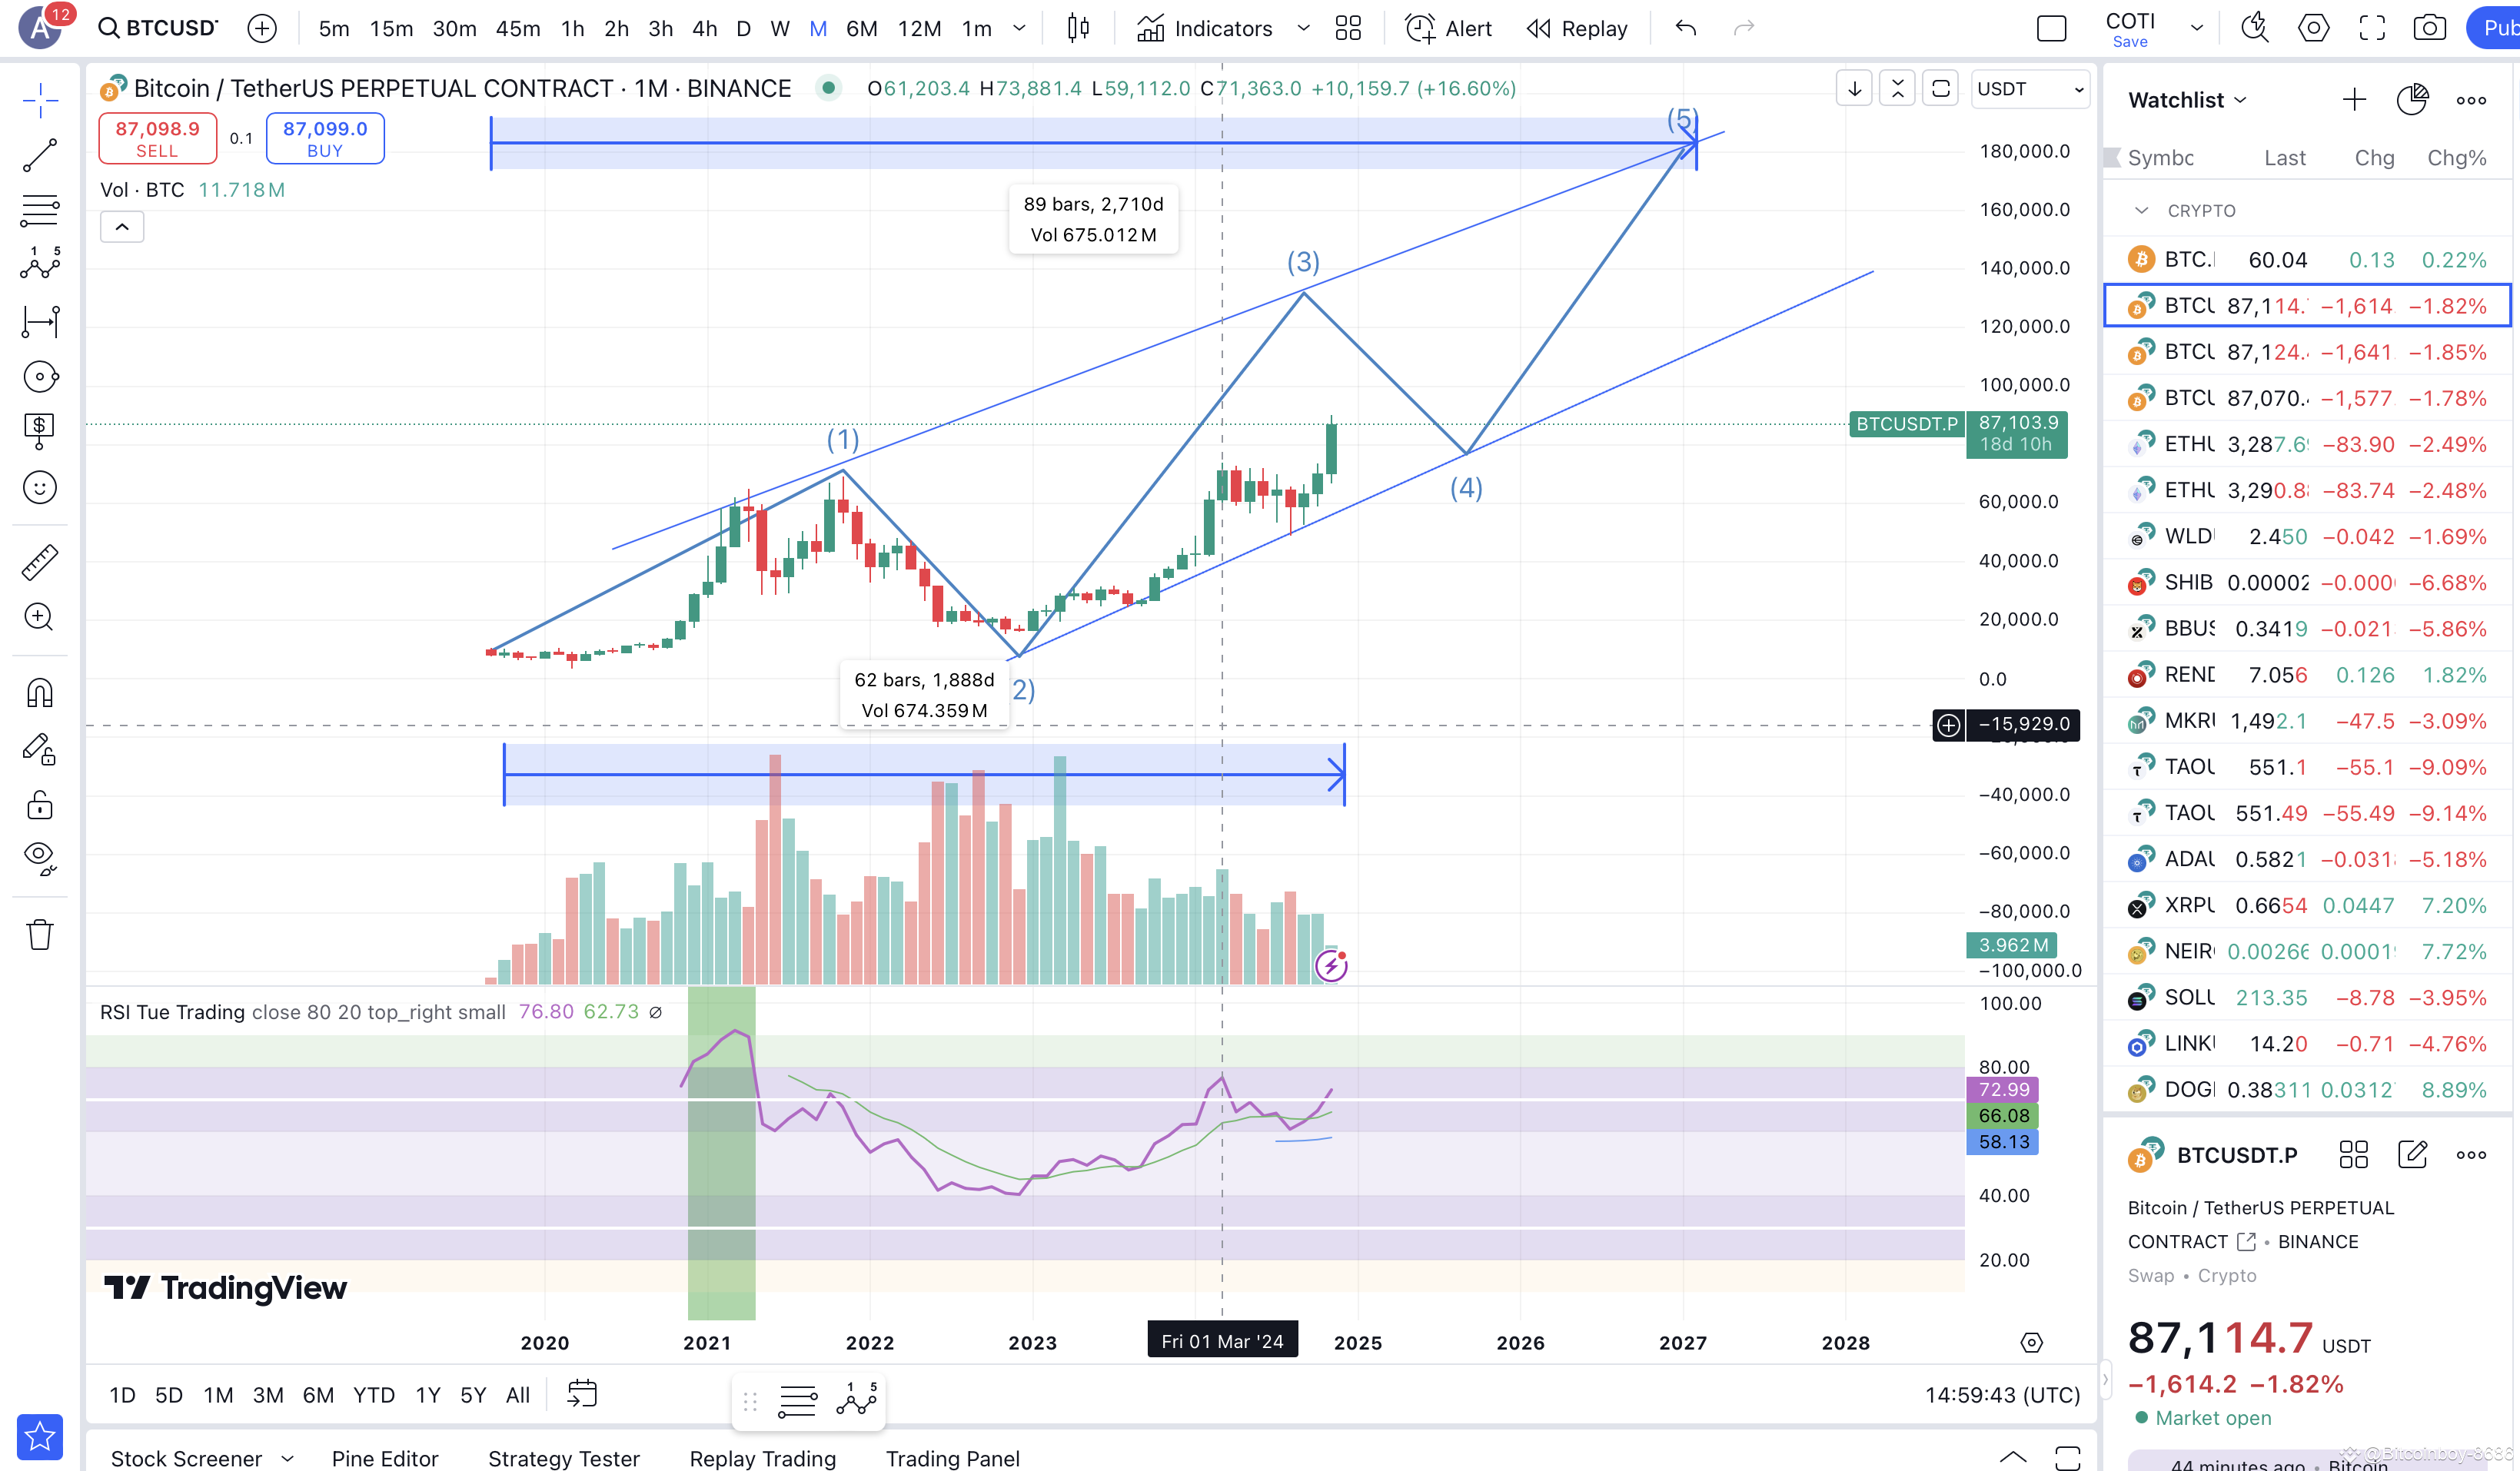Select the Measure ruler tool

pos(40,562)
